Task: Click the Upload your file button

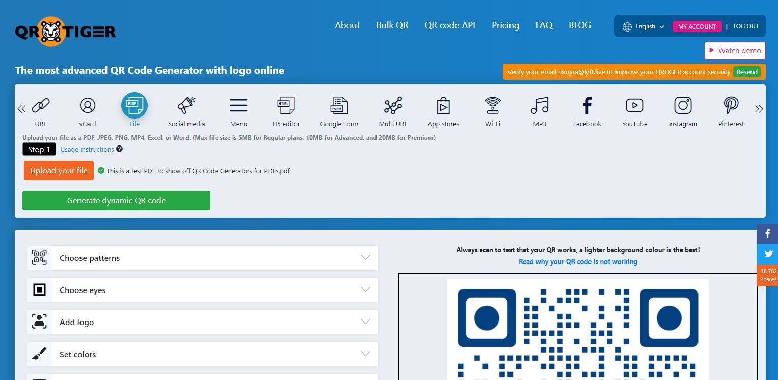Action: click(59, 170)
